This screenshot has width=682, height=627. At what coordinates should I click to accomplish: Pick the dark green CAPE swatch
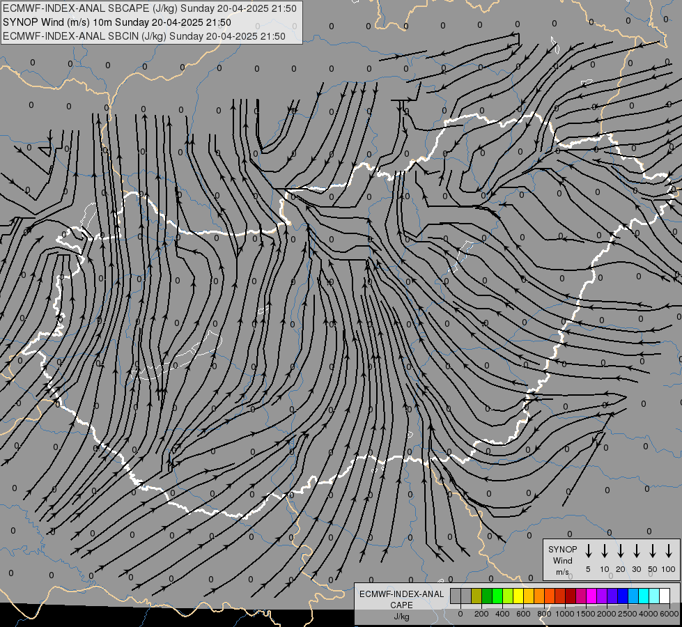click(487, 596)
